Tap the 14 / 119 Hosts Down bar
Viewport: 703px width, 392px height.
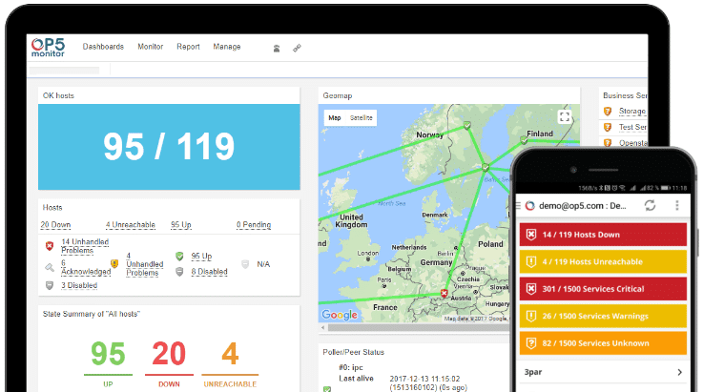[x=603, y=235]
